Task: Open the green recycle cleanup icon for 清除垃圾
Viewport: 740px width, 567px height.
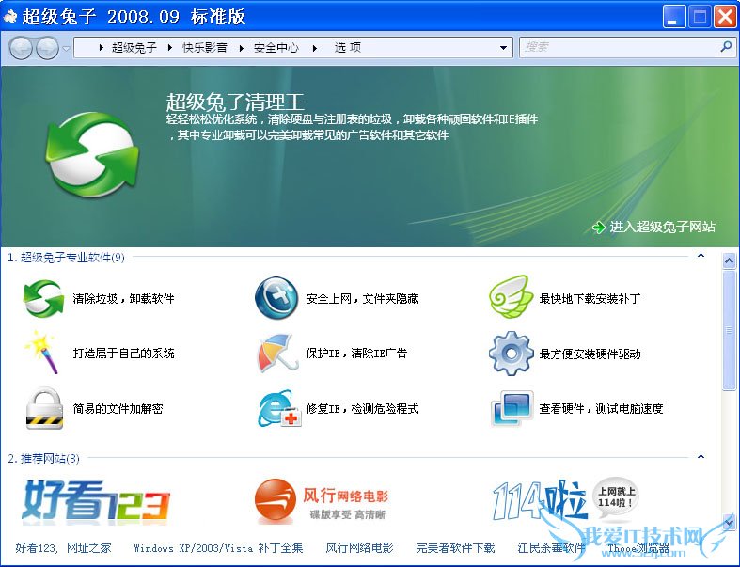Action: tap(43, 298)
